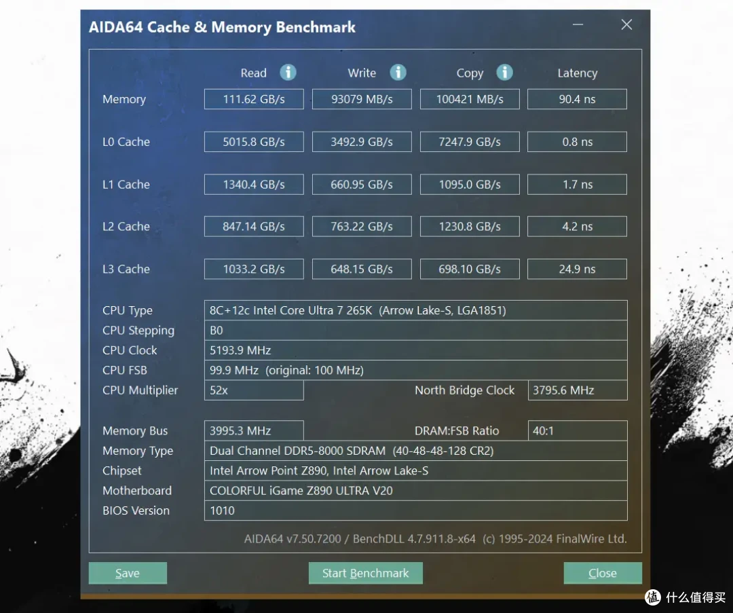
Task: Click L2 Cache Write 763.22 GB/s
Action: [x=362, y=226]
